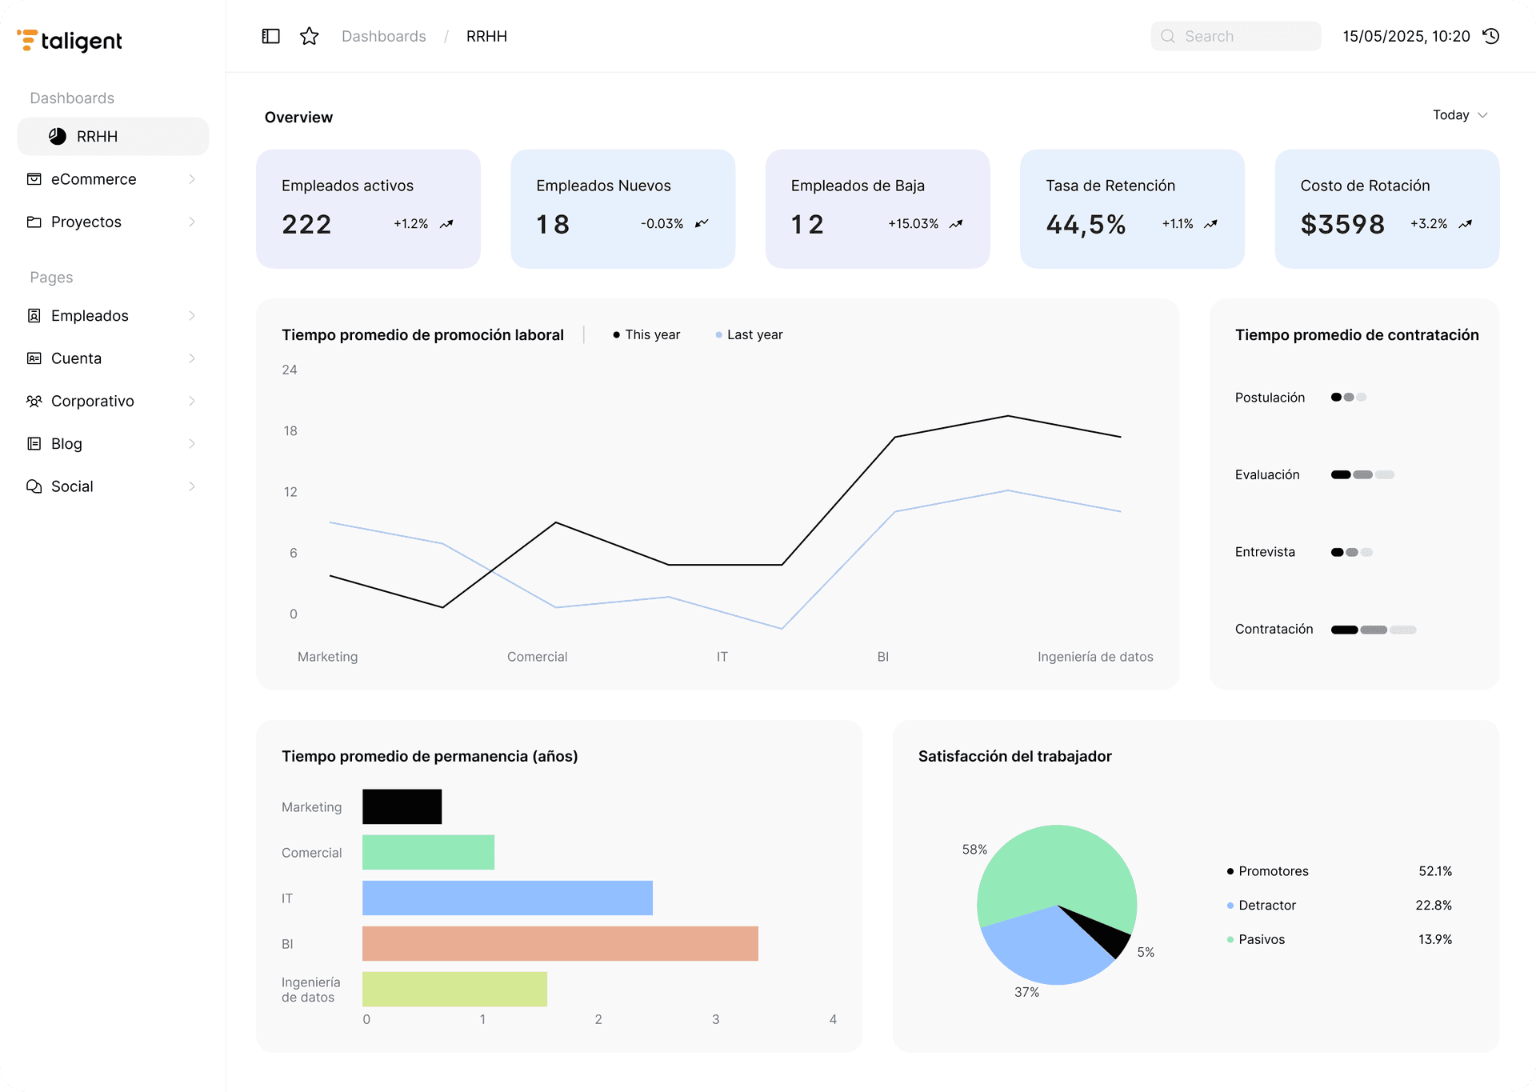
Task: Click Costo de Rotación trend icon
Action: 1466,224
